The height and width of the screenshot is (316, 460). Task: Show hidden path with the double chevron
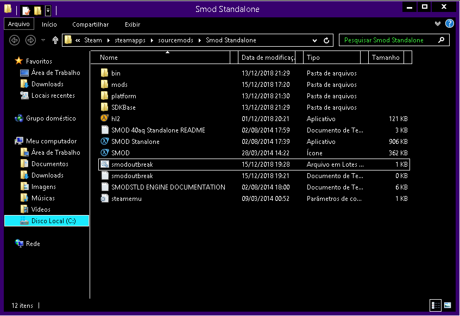pyautogui.click(x=78, y=40)
